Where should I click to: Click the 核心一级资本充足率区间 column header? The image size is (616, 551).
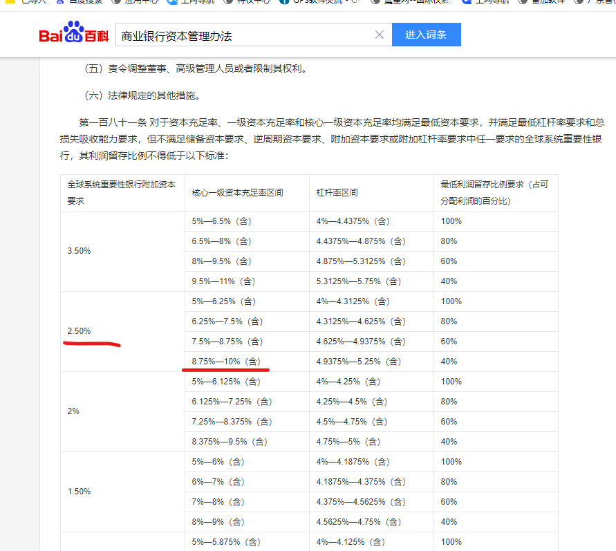coord(238,192)
